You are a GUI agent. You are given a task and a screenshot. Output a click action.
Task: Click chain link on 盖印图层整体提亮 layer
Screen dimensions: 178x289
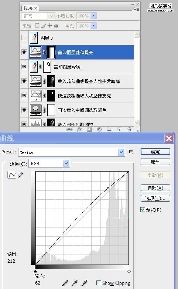[x=44, y=52]
